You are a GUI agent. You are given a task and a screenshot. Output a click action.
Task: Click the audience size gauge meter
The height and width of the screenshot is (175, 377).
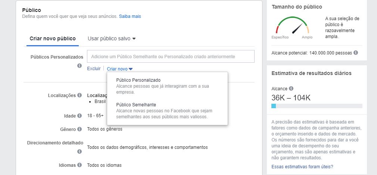pos(293,26)
